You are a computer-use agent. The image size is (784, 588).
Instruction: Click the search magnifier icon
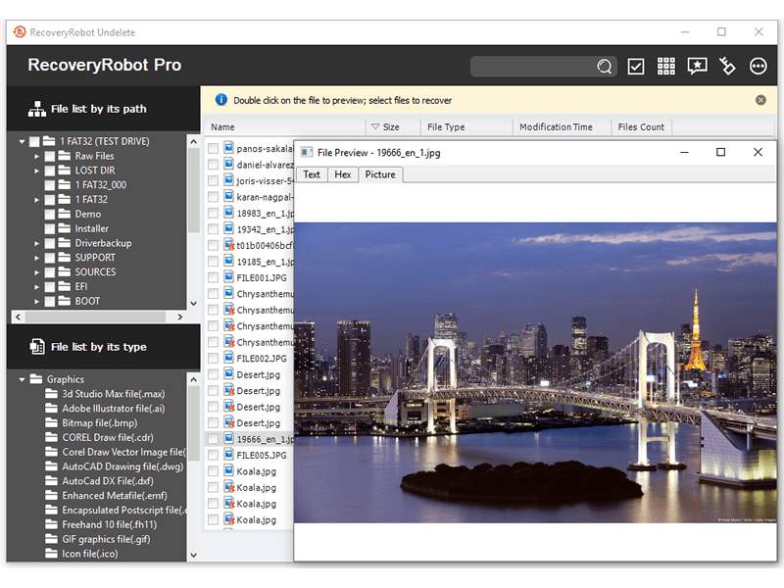click(605, 67)
